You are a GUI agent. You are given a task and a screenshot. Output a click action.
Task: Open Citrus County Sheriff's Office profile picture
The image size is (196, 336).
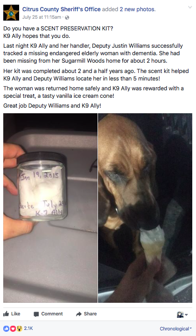[x=11, y=13]
